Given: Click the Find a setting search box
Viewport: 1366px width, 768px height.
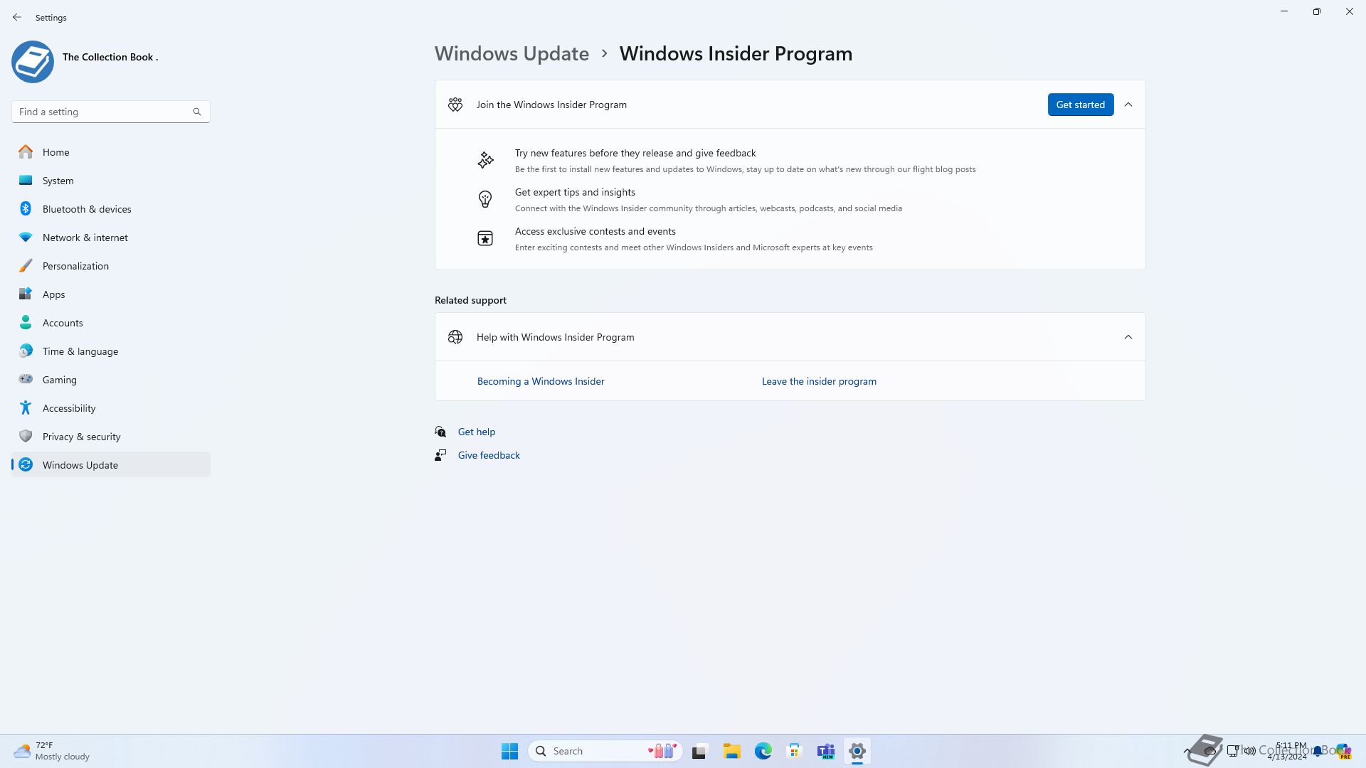Looking at the screenshot, I should point(110,112).
